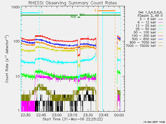Click the '1' y-axis label
Image resolution: width=166 pixels, height=124 pixels.
coord(19,110)
